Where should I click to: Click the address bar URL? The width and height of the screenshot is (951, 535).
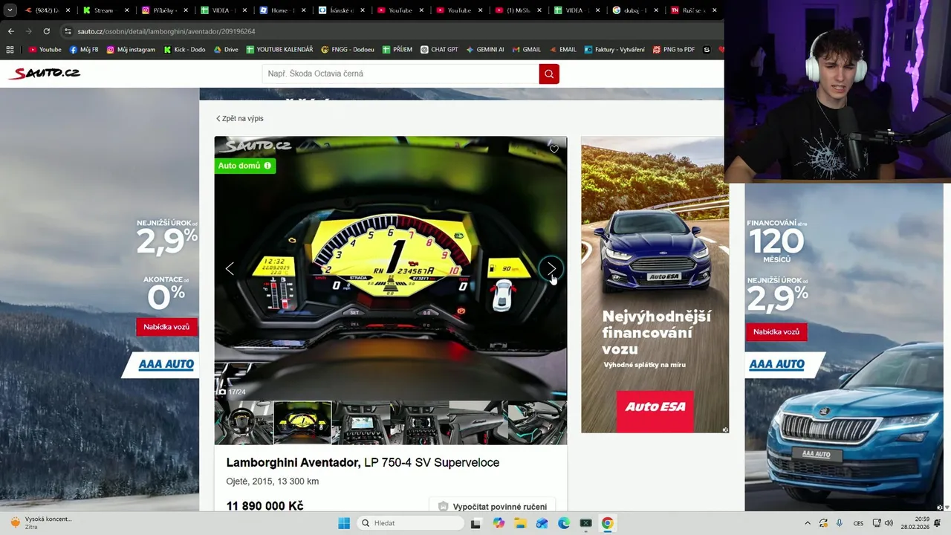166,31
